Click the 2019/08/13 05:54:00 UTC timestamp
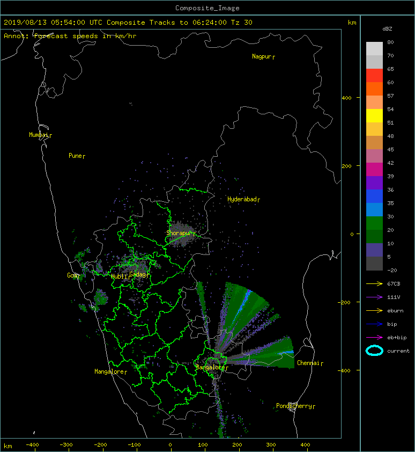 [53, 23]
